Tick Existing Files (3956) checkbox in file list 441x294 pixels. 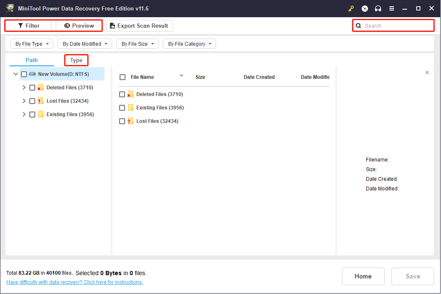point(122,108)
